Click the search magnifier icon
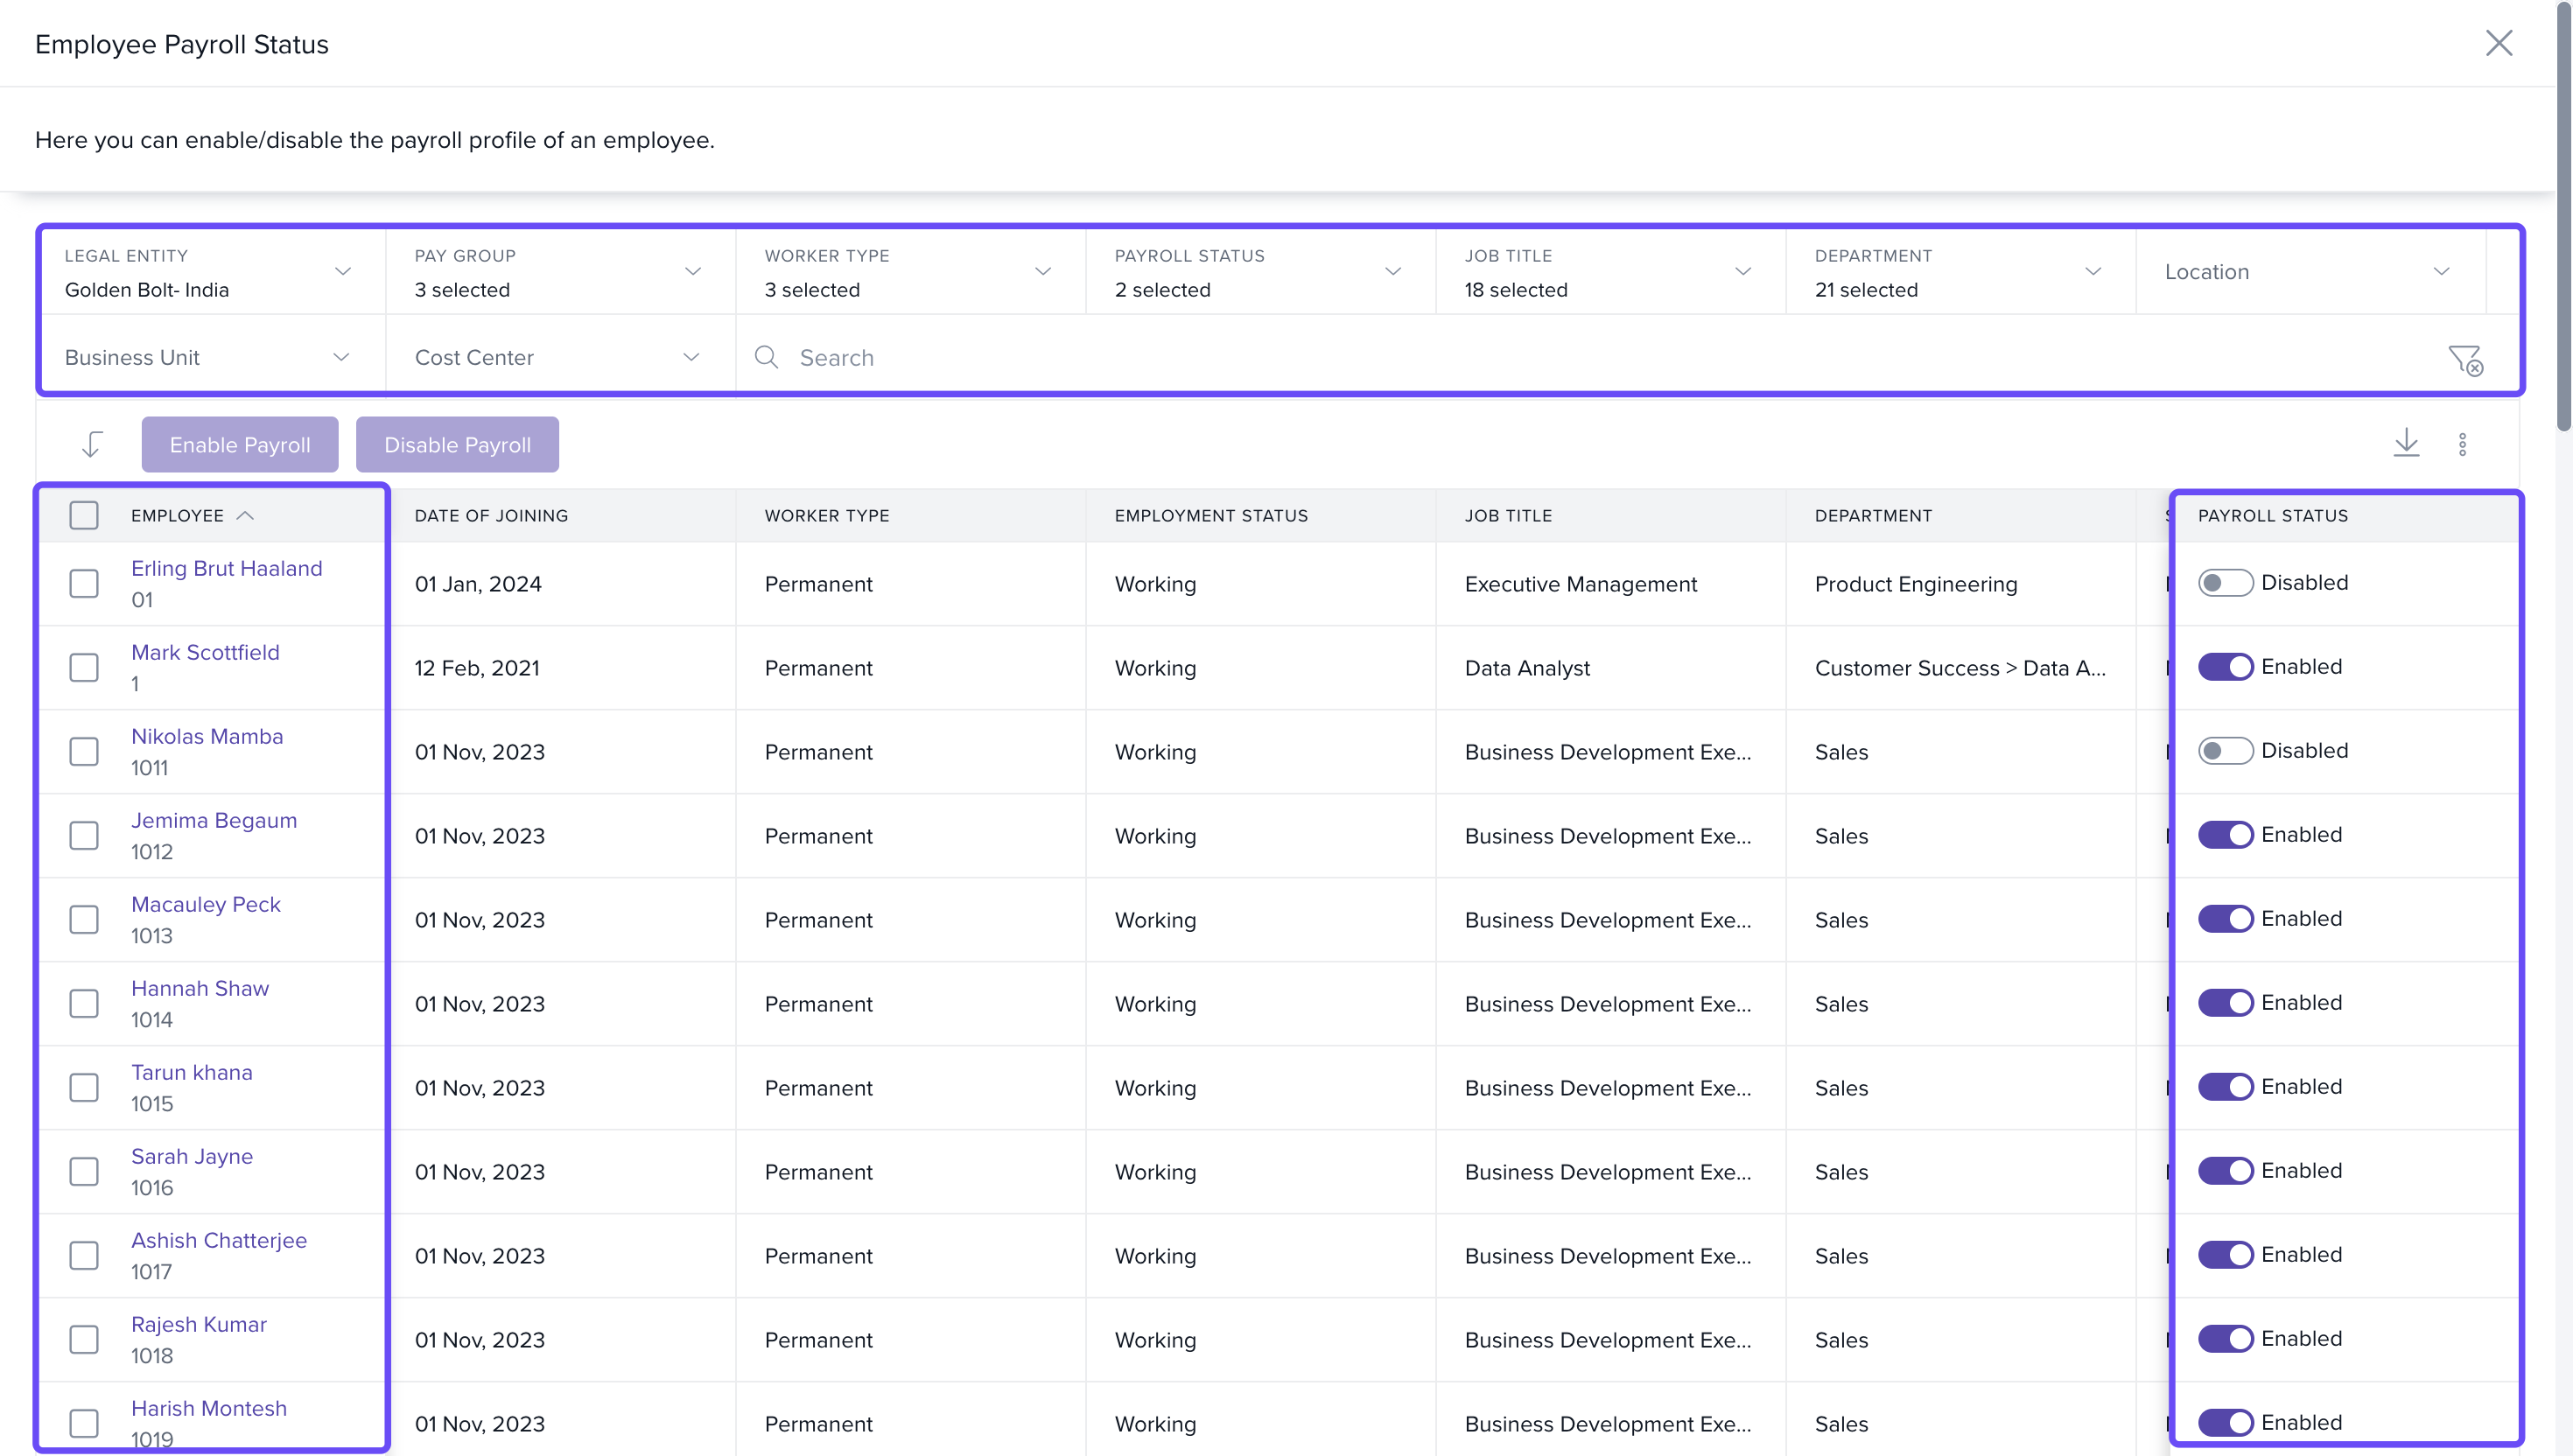 766,357
